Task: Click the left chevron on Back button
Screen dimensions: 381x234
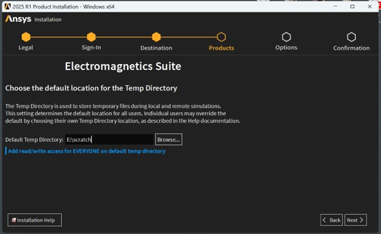Action: point(324,220)
